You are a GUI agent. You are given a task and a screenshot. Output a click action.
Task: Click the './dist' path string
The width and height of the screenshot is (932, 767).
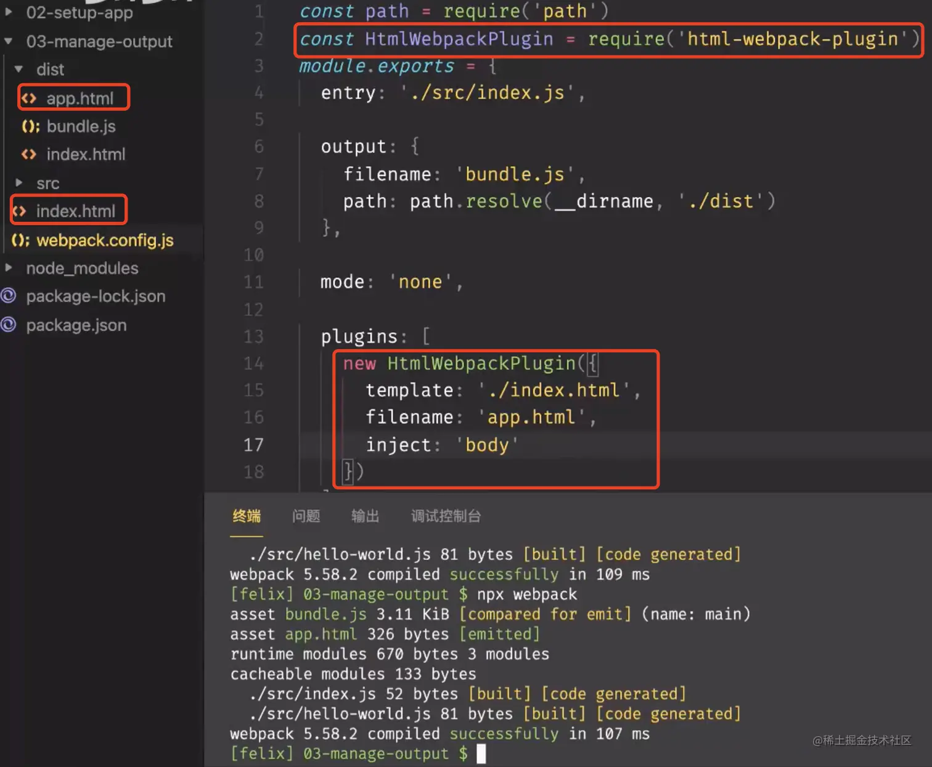pyautogui.click(x=721, y=201)
